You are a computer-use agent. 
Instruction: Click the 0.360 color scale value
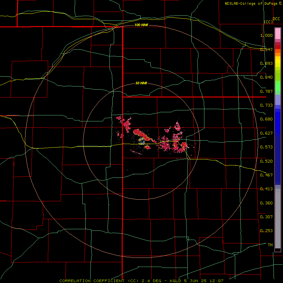tap(266, 203)
